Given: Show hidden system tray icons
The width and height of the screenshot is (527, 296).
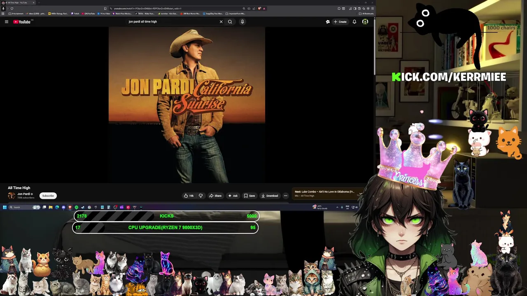Looking at the screenshot, I should pyautogui.click(x=337, y=207).
